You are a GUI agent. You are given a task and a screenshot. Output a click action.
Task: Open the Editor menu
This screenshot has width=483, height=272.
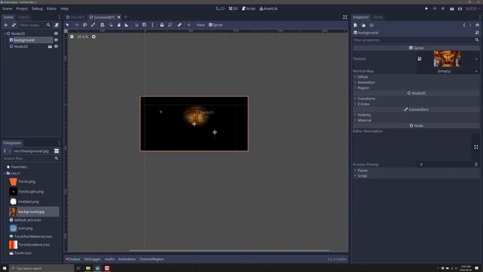click(51, 8)
